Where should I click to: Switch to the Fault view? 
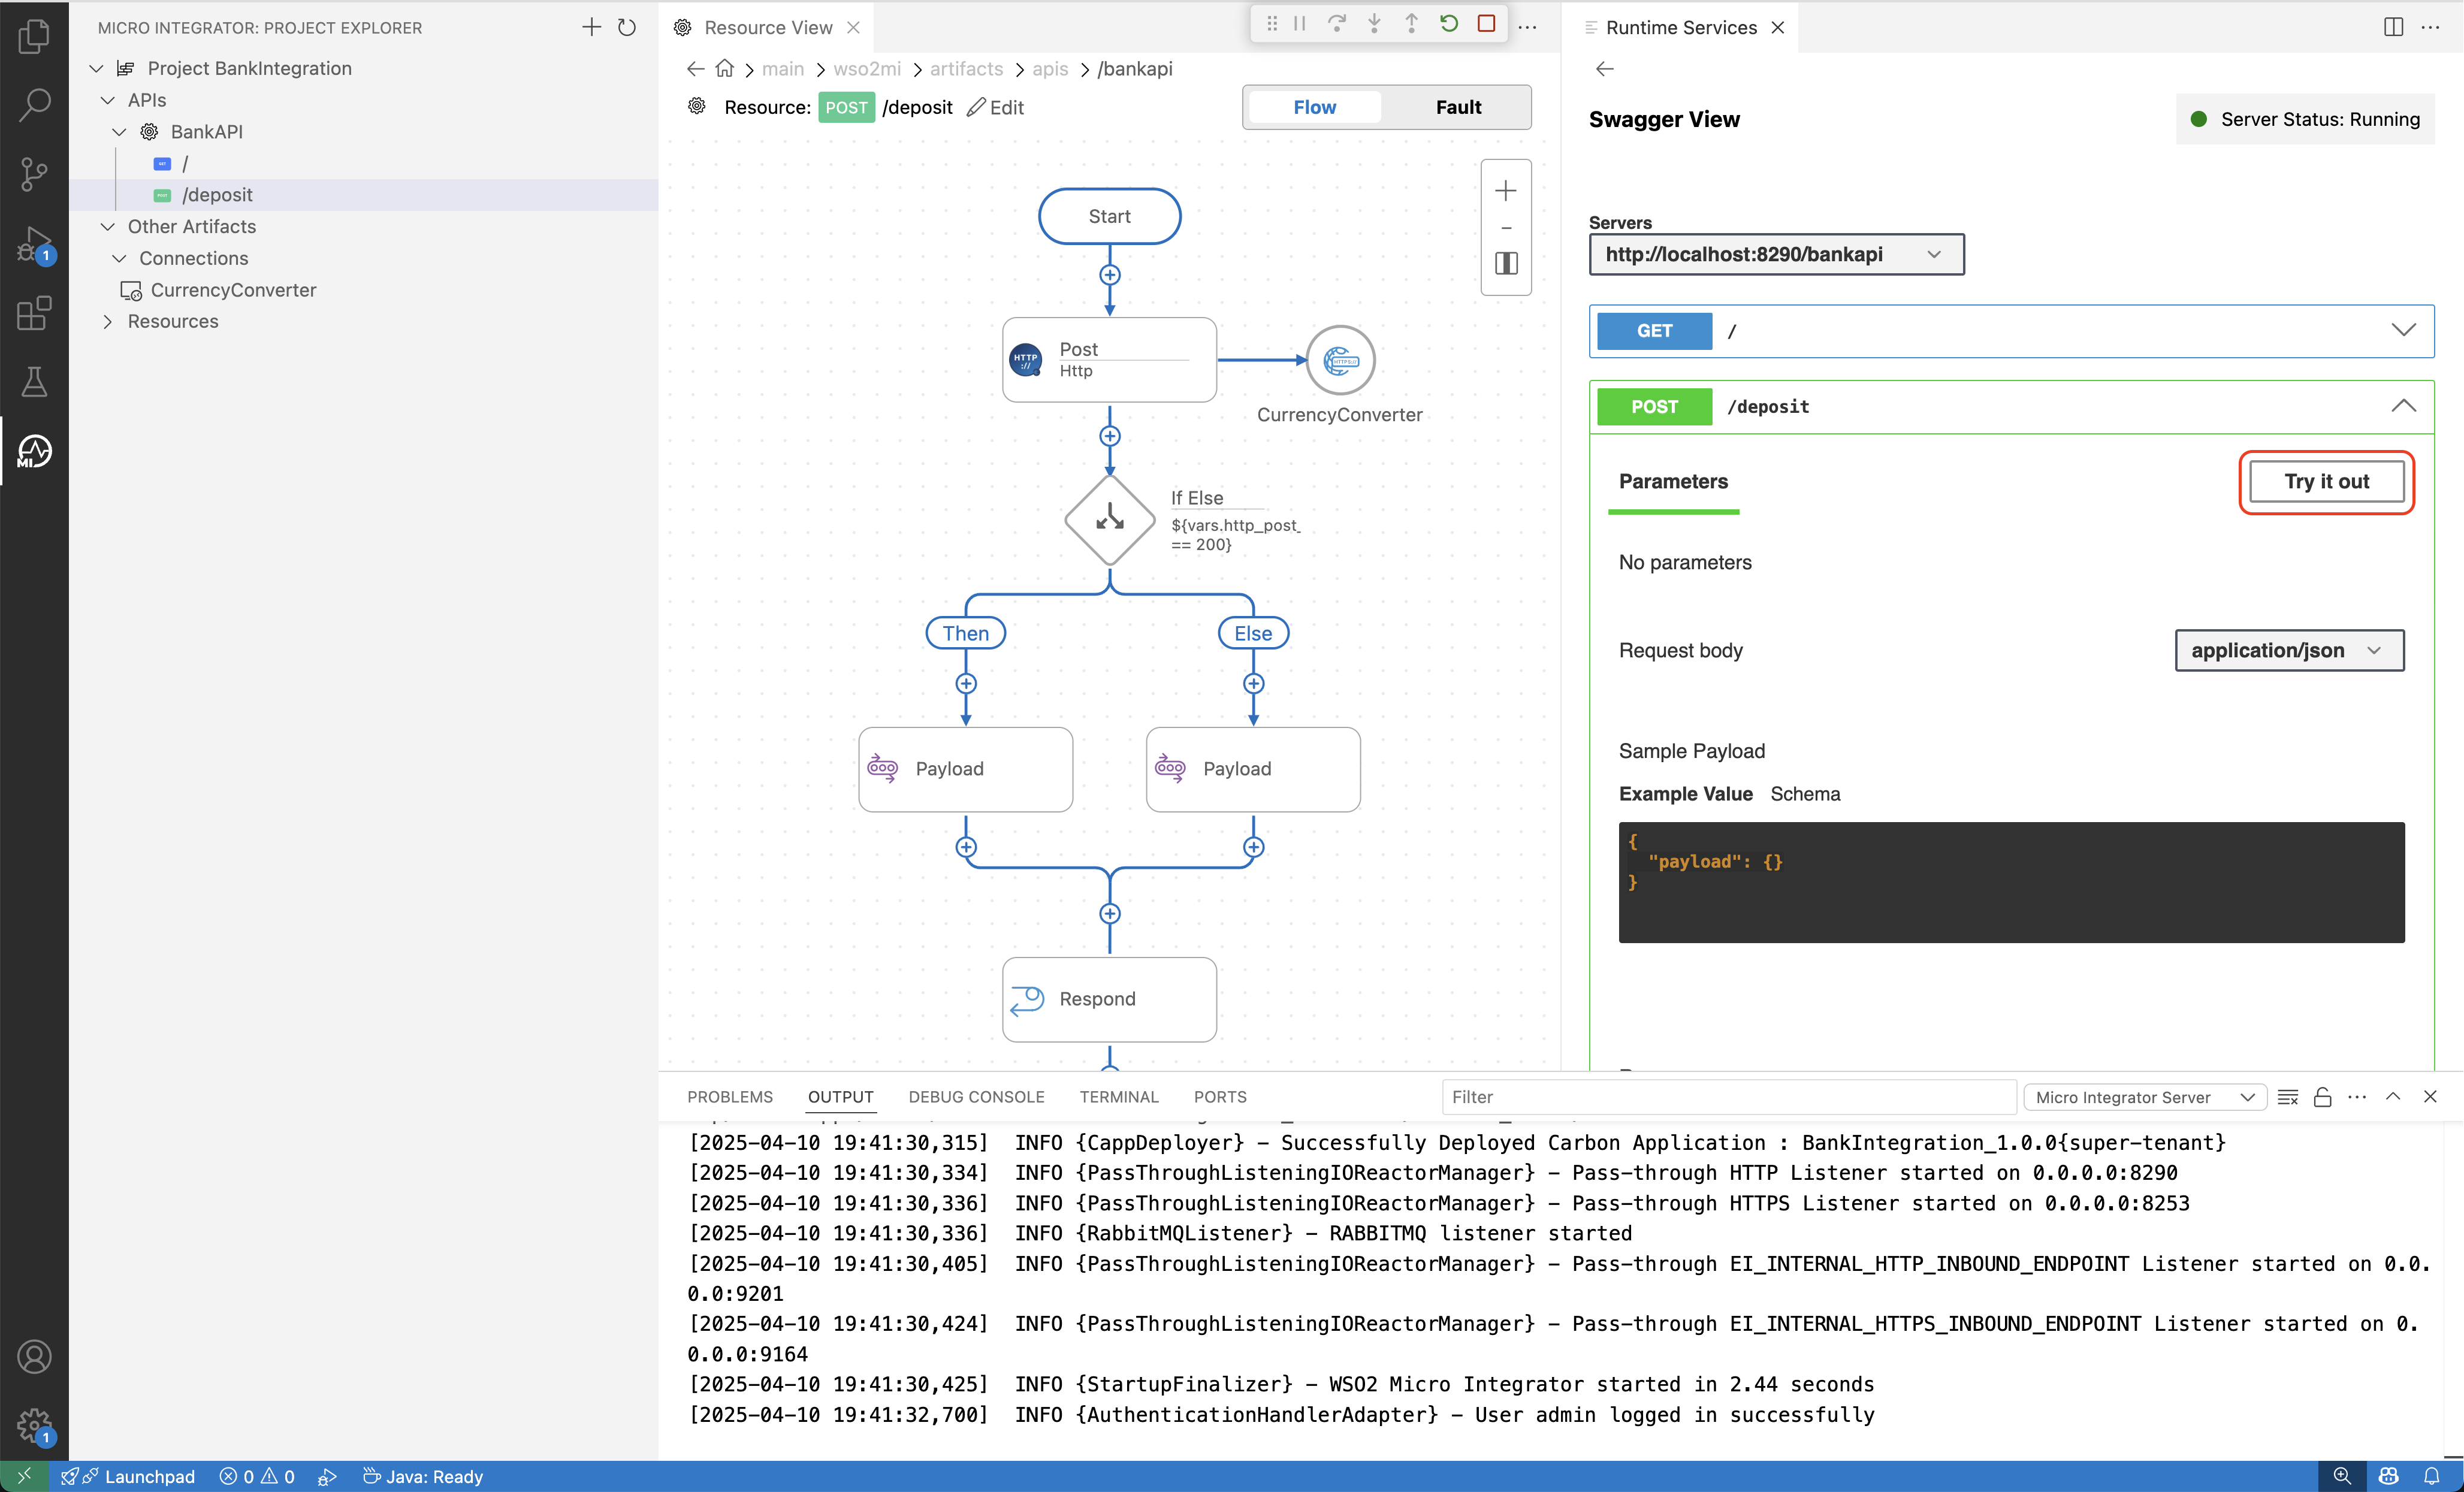1458,107
